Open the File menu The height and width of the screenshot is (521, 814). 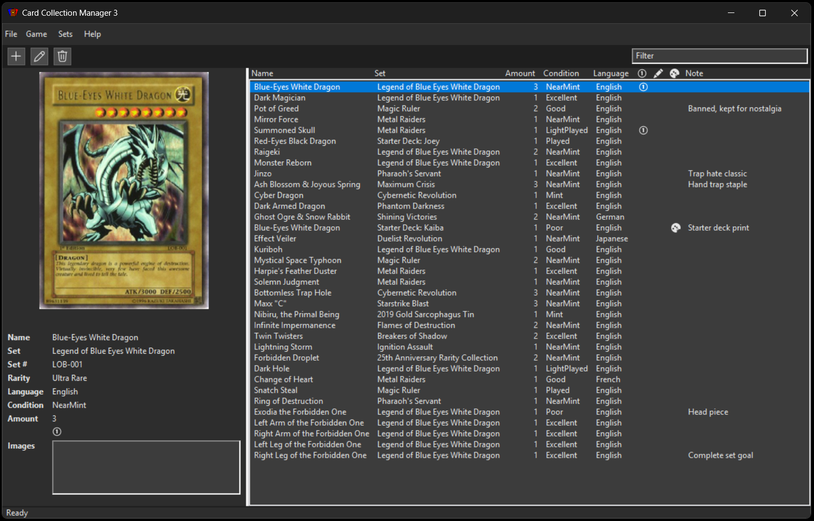[x=11, y=34]
